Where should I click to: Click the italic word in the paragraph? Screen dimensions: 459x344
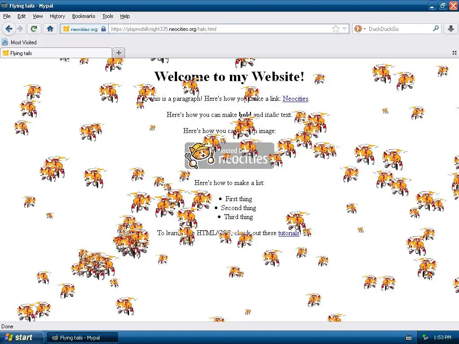pyautogui.click(x=272, y=115)
